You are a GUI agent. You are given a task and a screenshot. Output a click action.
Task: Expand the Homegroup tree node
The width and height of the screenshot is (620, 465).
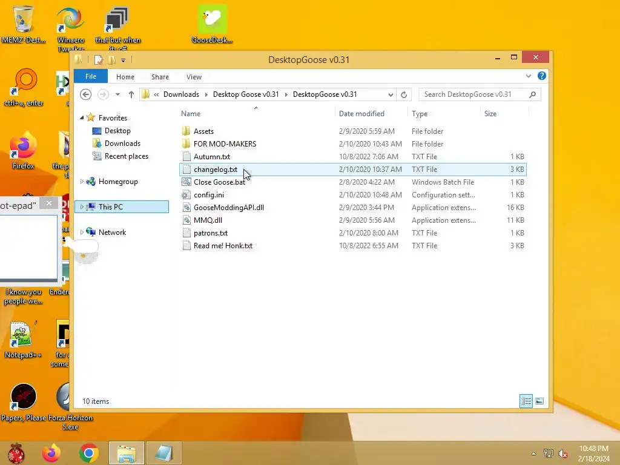[x=82, y=182]
